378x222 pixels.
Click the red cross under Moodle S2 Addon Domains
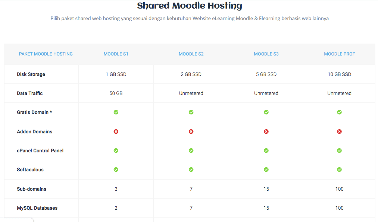coord(191,131)
